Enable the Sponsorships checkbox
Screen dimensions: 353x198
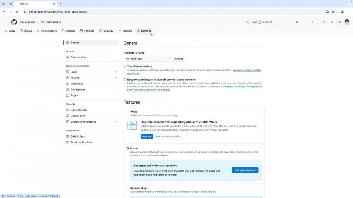coord(128,188)
